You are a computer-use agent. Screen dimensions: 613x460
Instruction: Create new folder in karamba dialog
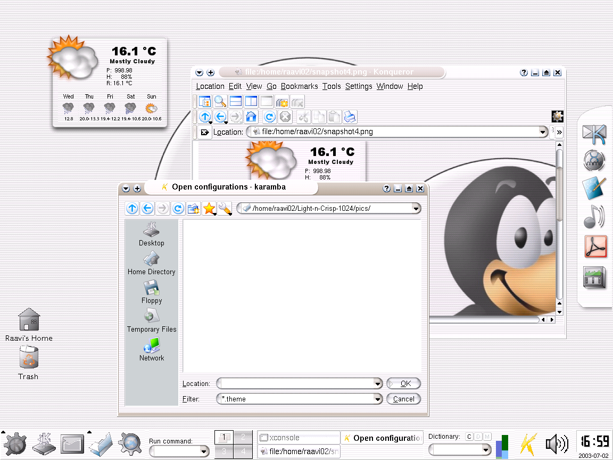194,209
